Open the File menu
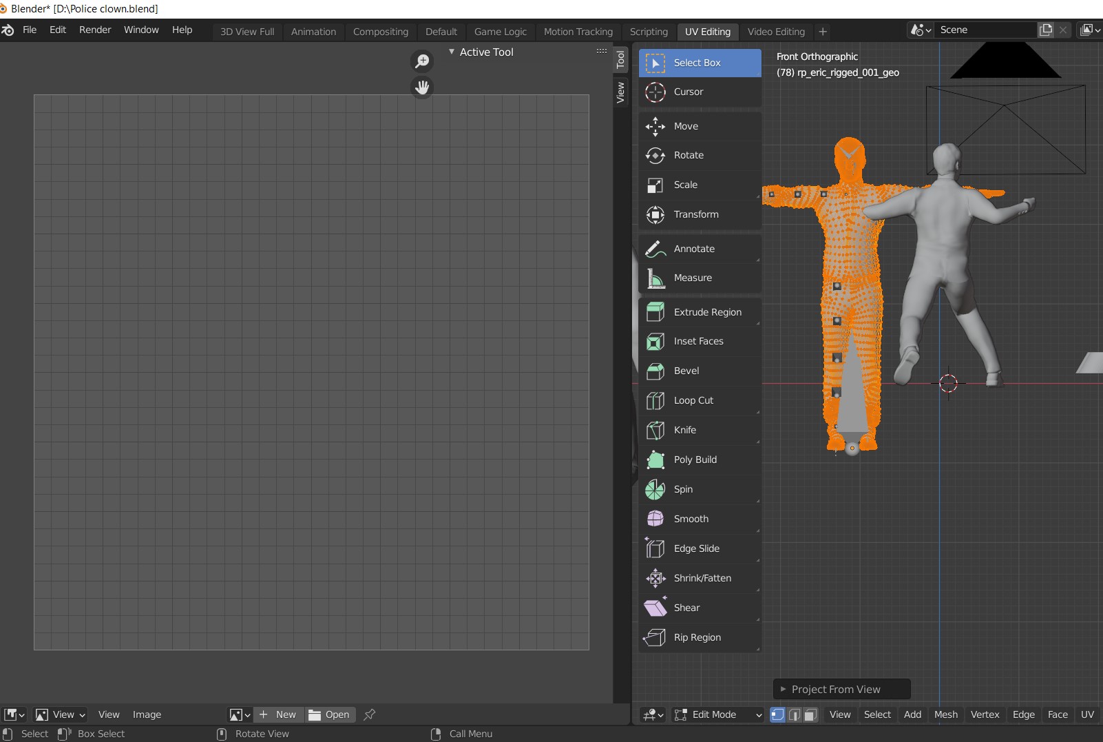Image resolution: width=1103 pixels, height=742 pixels. click(x=30, y=30)
